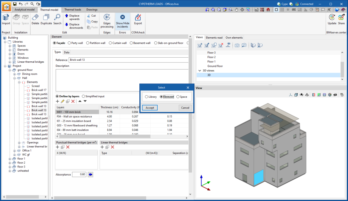Viewport: 348px width, 201px height.
Task: Switch to the Thermal loads tab
Action: pos(73,10)
